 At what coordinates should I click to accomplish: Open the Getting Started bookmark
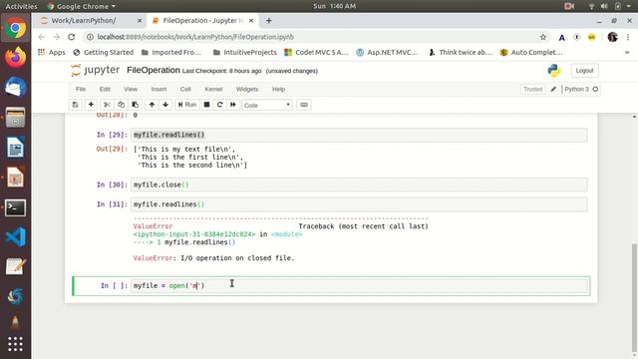[104, 52]
